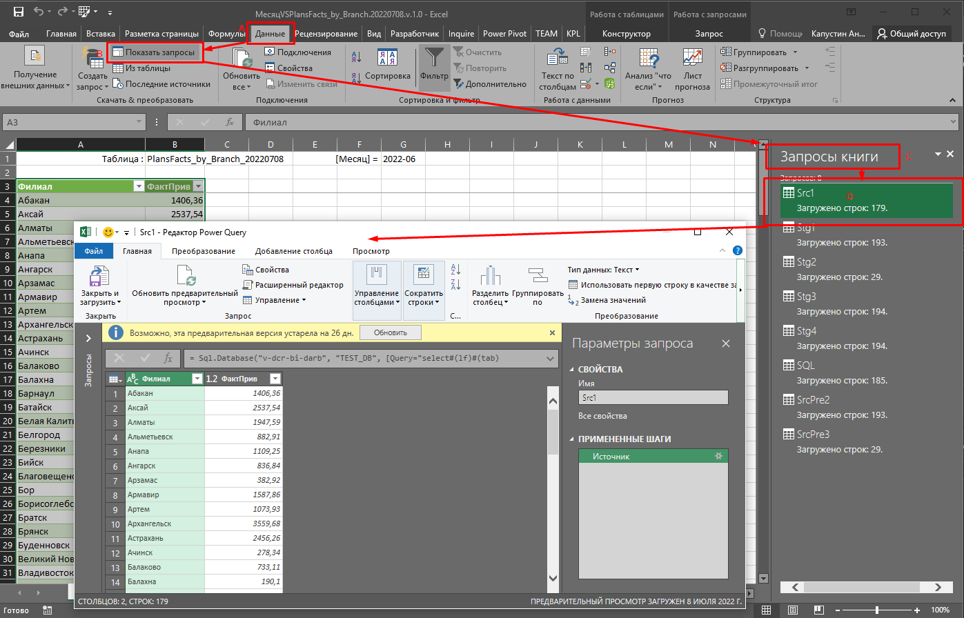Open ФактПрив column dropdown in Power Query grid
The width and height of the screenshot is (964, 618).
[x=275, y=379]
